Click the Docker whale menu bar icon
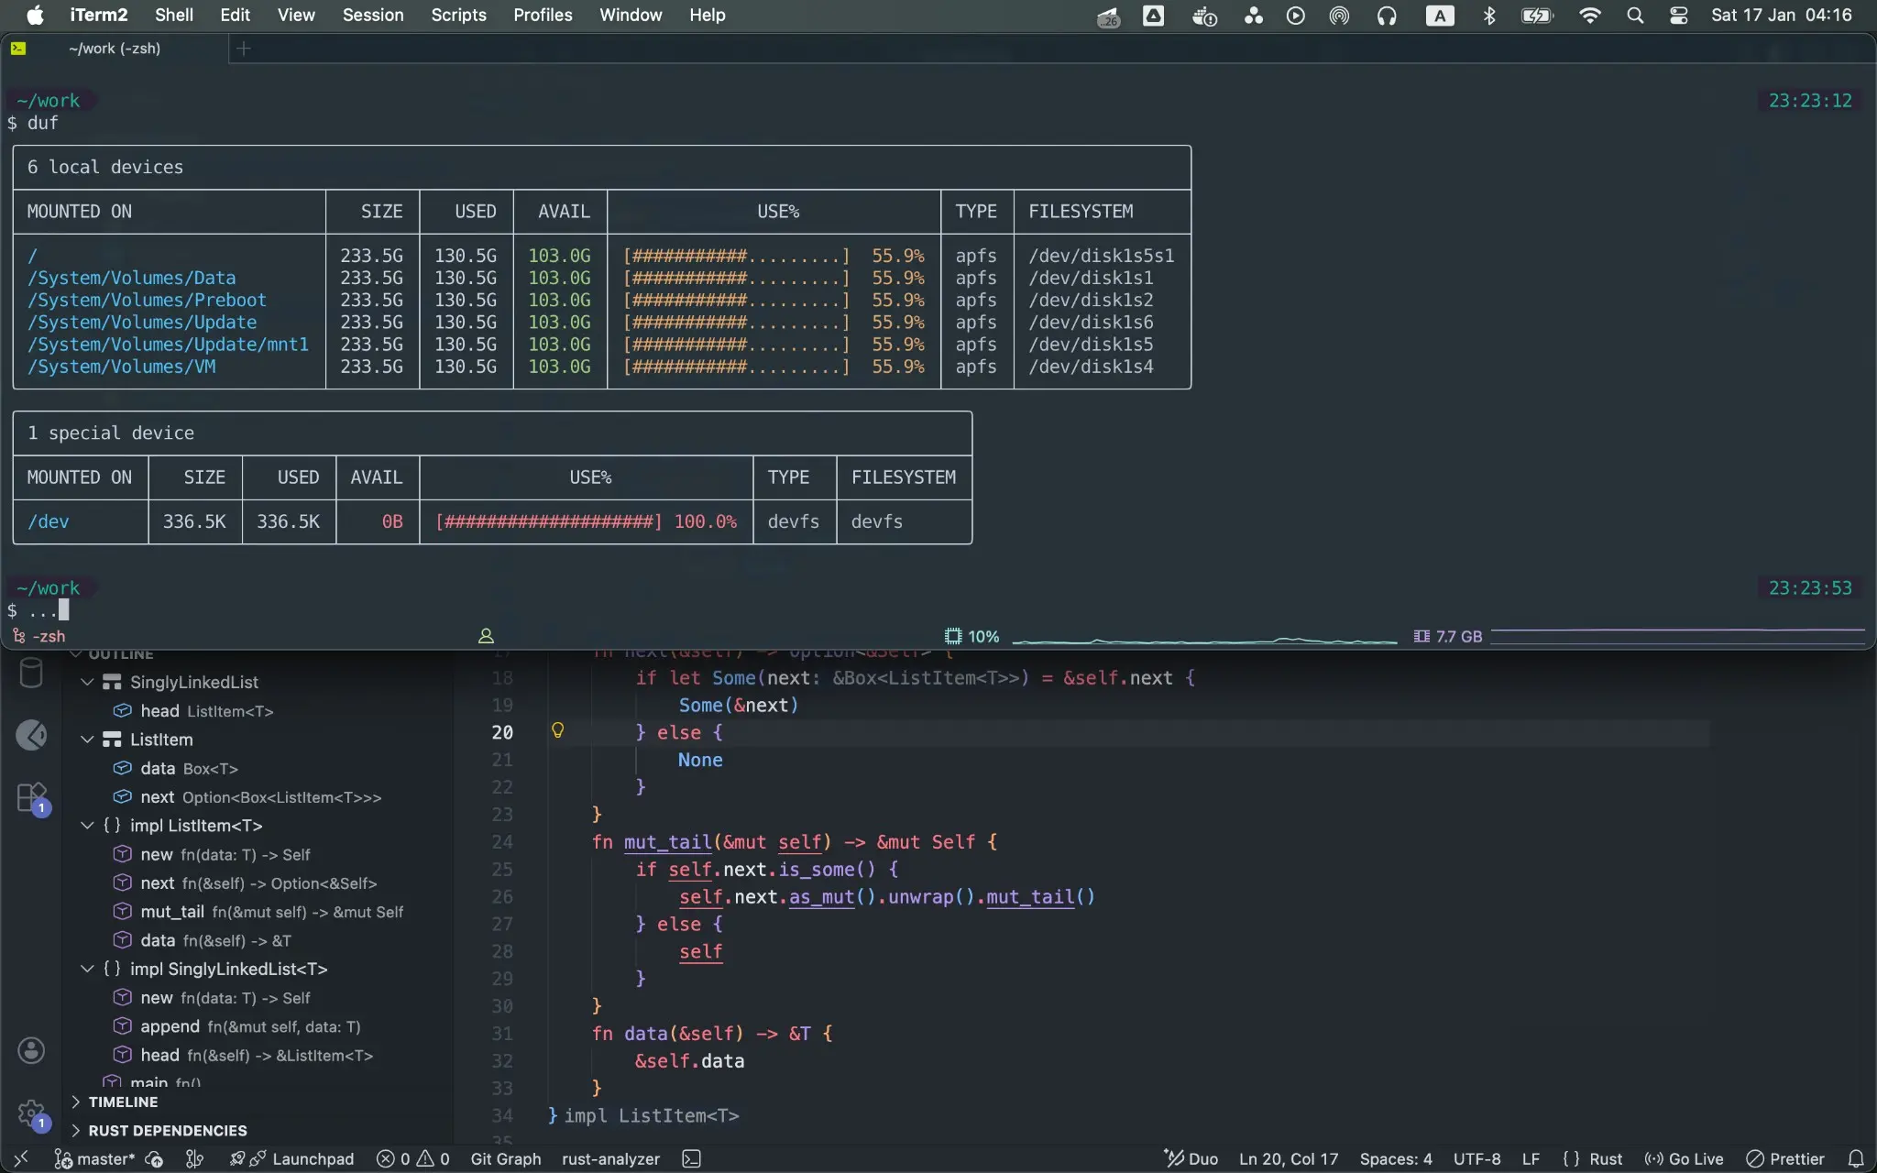This screenshot has width=1877, height=1173. [1203, 16]
